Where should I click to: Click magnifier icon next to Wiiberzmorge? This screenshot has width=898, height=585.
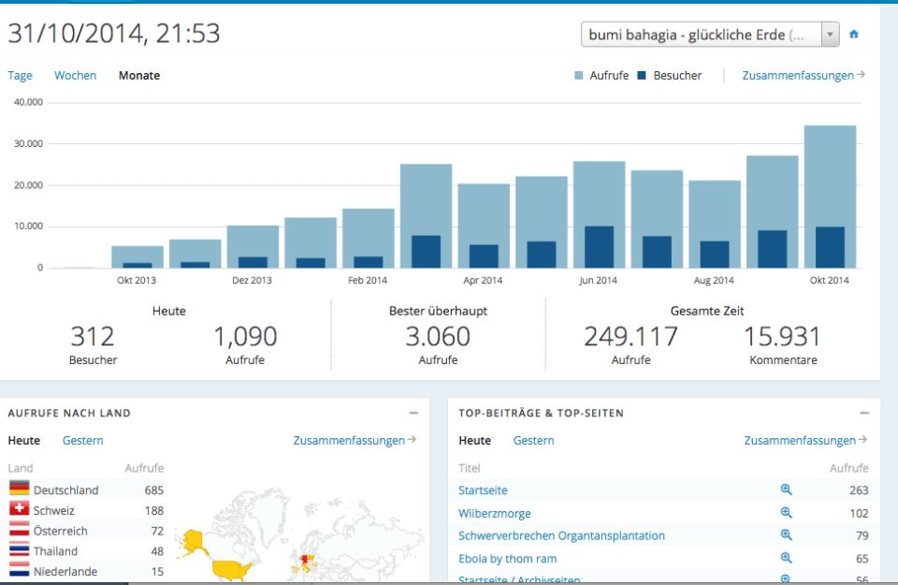[786, 513]
